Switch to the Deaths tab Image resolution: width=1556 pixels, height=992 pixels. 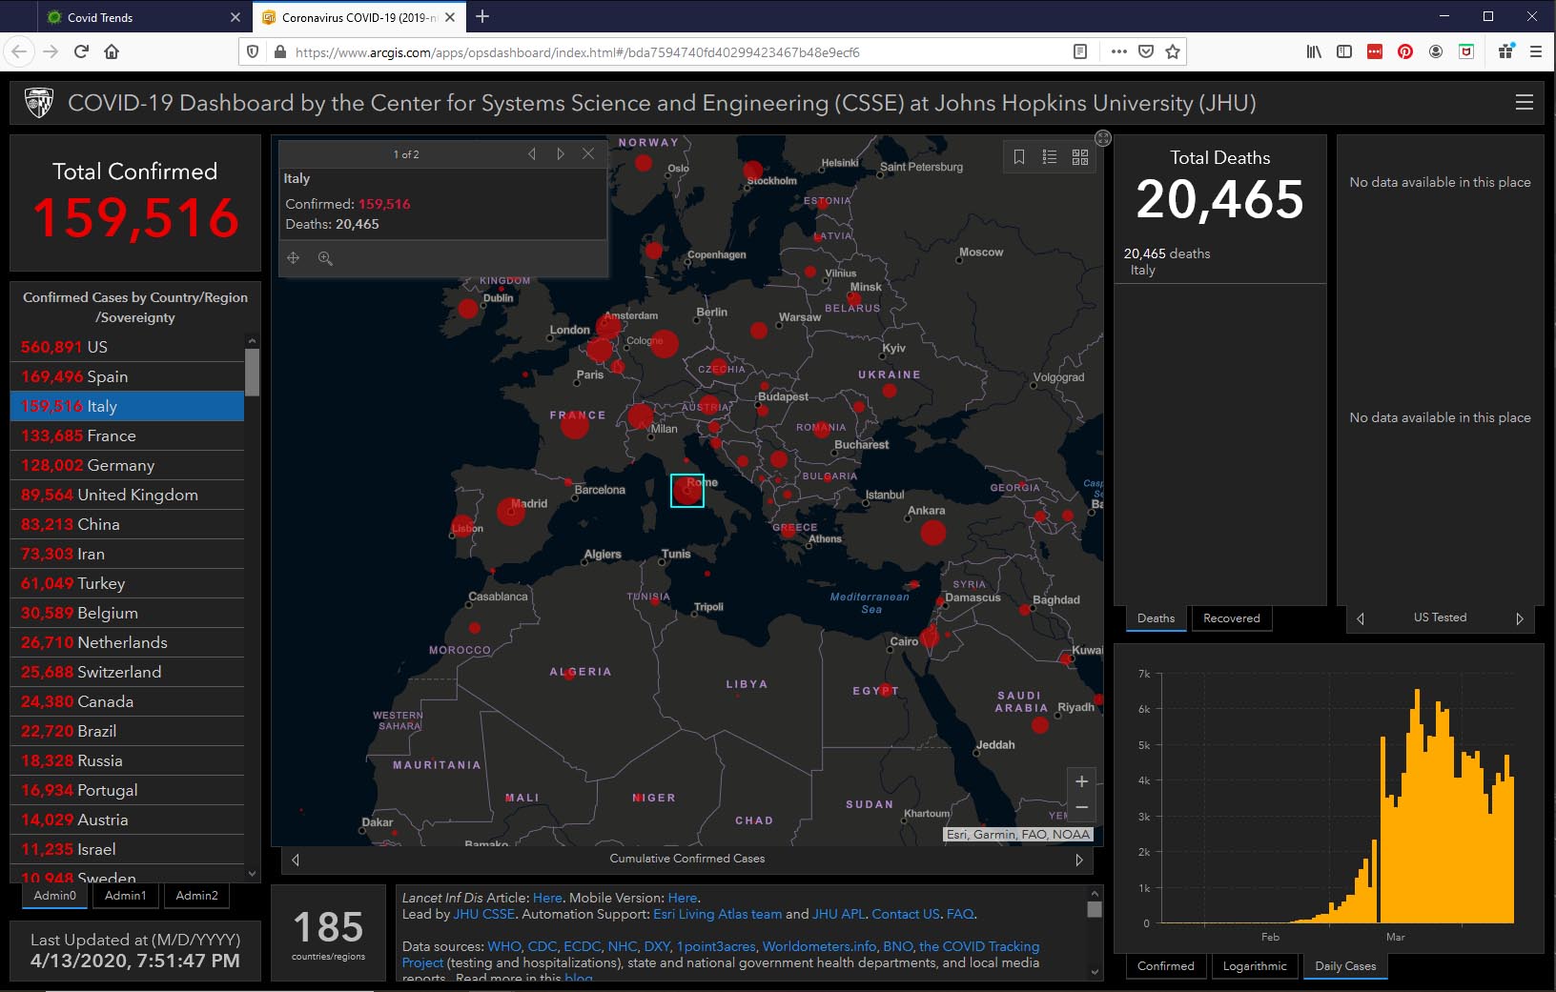pos(1157,618)
